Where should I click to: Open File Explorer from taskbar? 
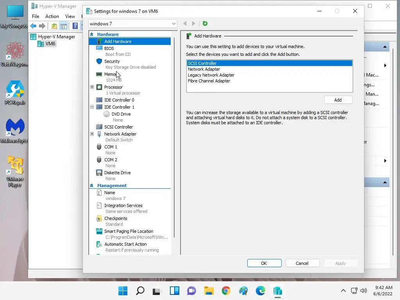pos(209,291)
